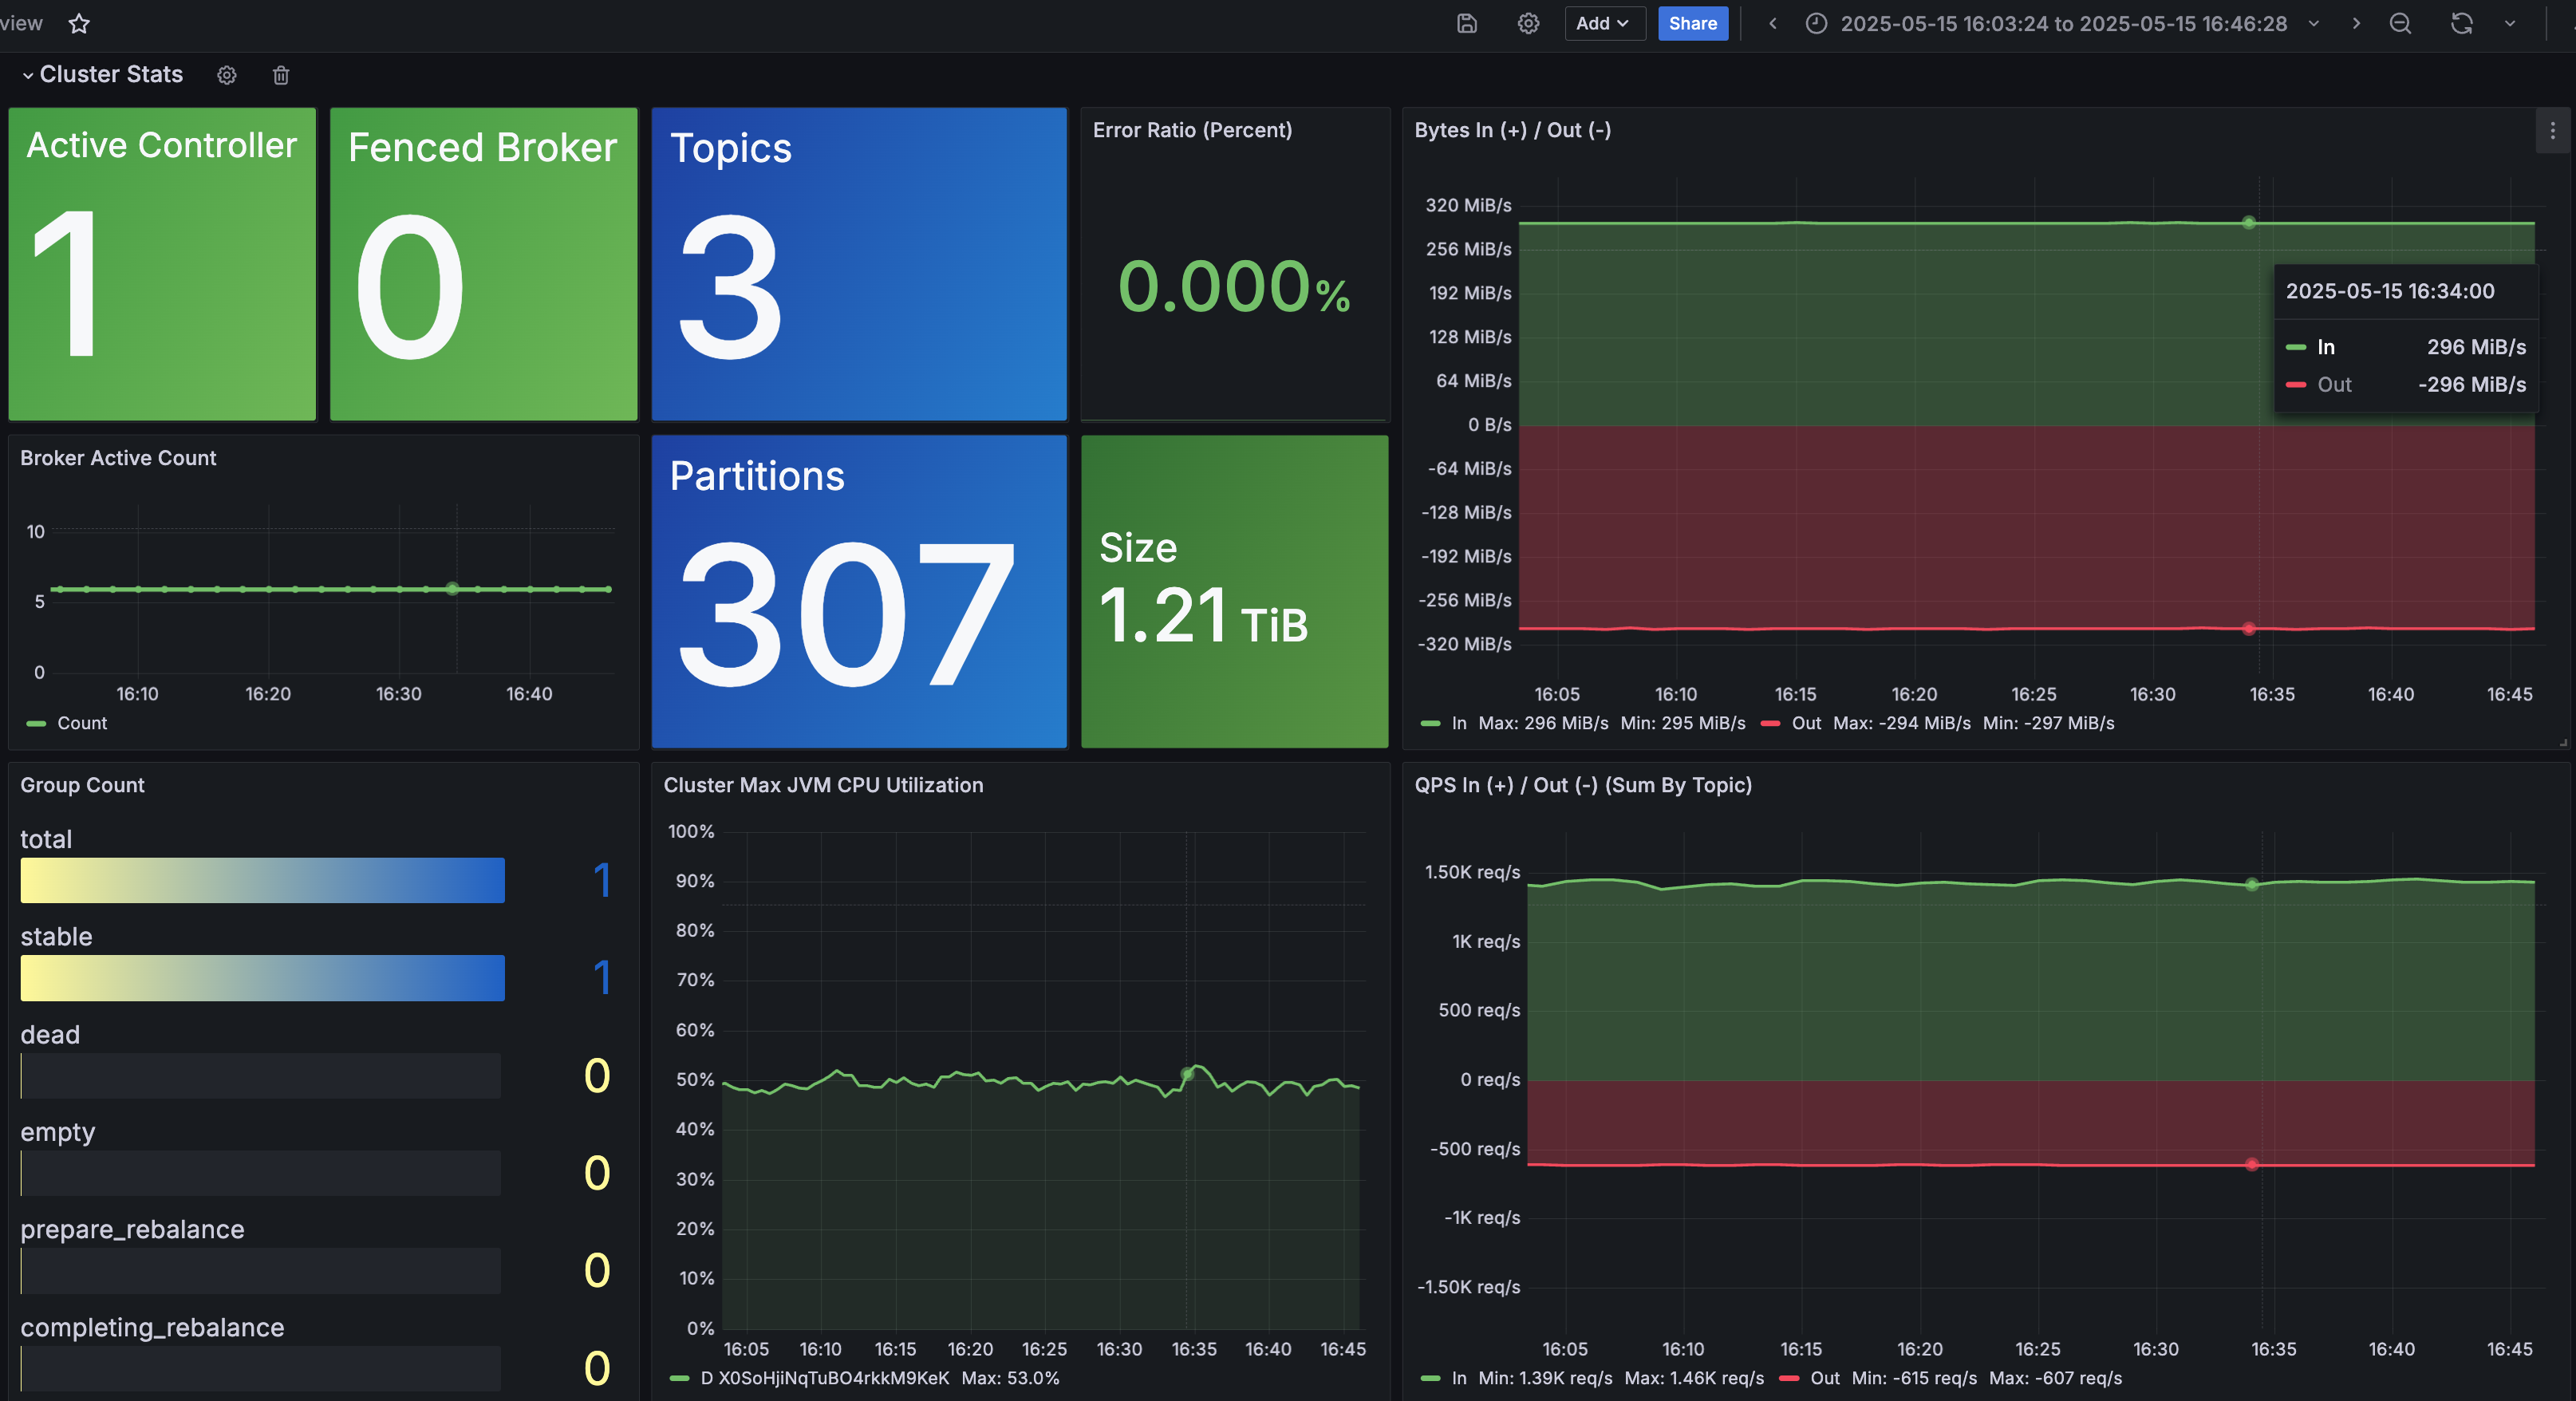Click the Topics panel title
Image resolution: width=2576 pixels, height=1401 pixels.
click(731, 148)
